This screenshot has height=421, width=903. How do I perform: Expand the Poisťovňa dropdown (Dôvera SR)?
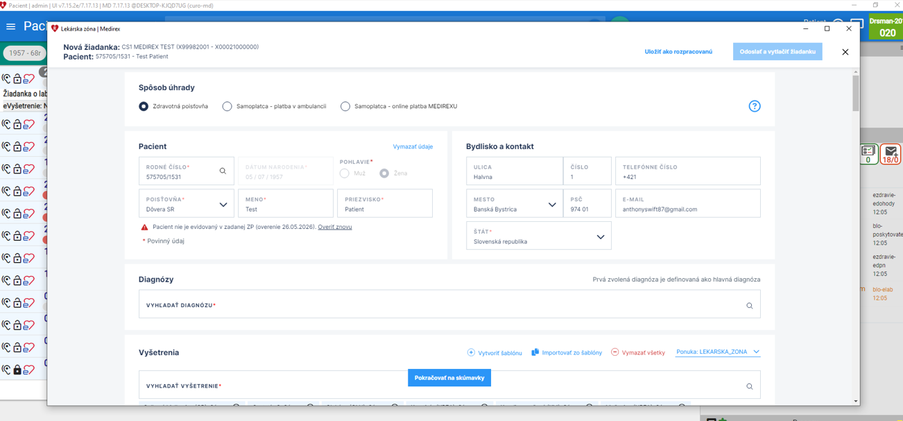pos(223,205)
